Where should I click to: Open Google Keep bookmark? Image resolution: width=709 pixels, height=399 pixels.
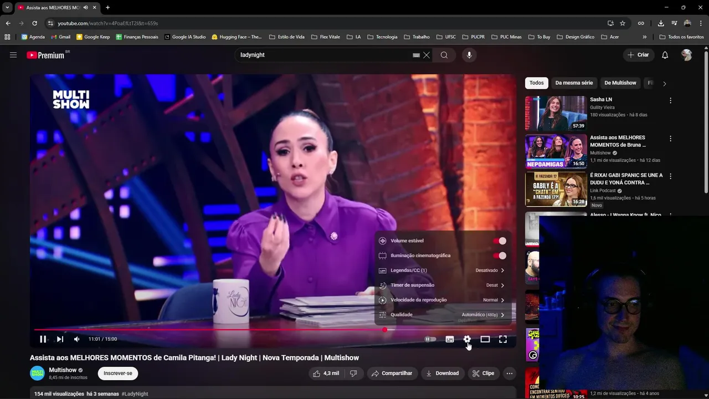93,37
